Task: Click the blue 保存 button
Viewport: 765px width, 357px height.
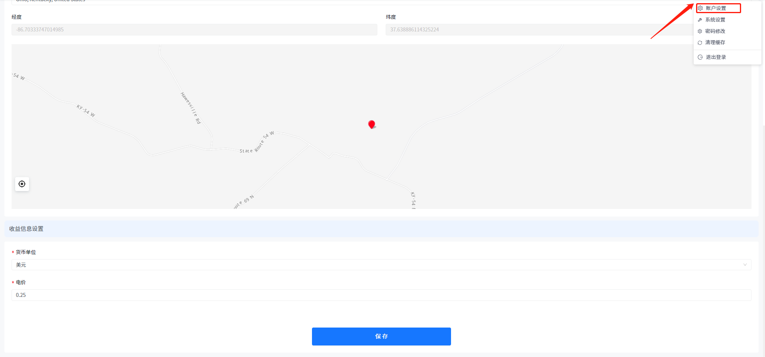Action: (x=381, y=336)
